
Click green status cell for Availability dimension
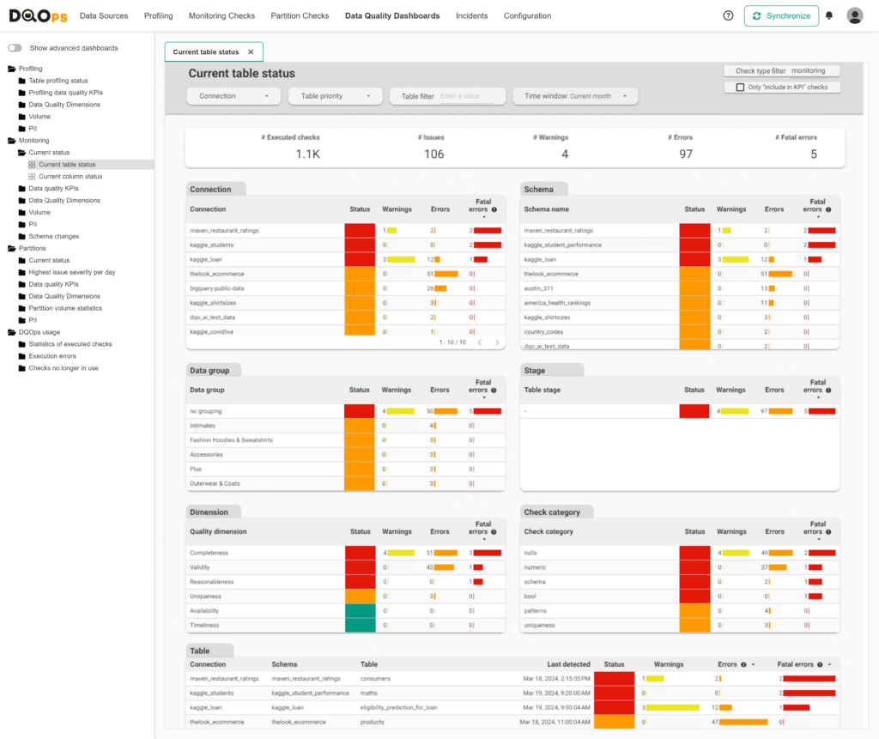pos(360,611)
